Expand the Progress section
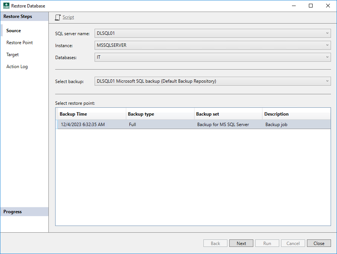This screenshot has width=337, height=254. [12, 211]
